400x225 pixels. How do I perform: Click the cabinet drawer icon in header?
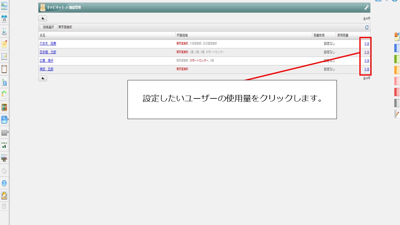coord(43,7)
